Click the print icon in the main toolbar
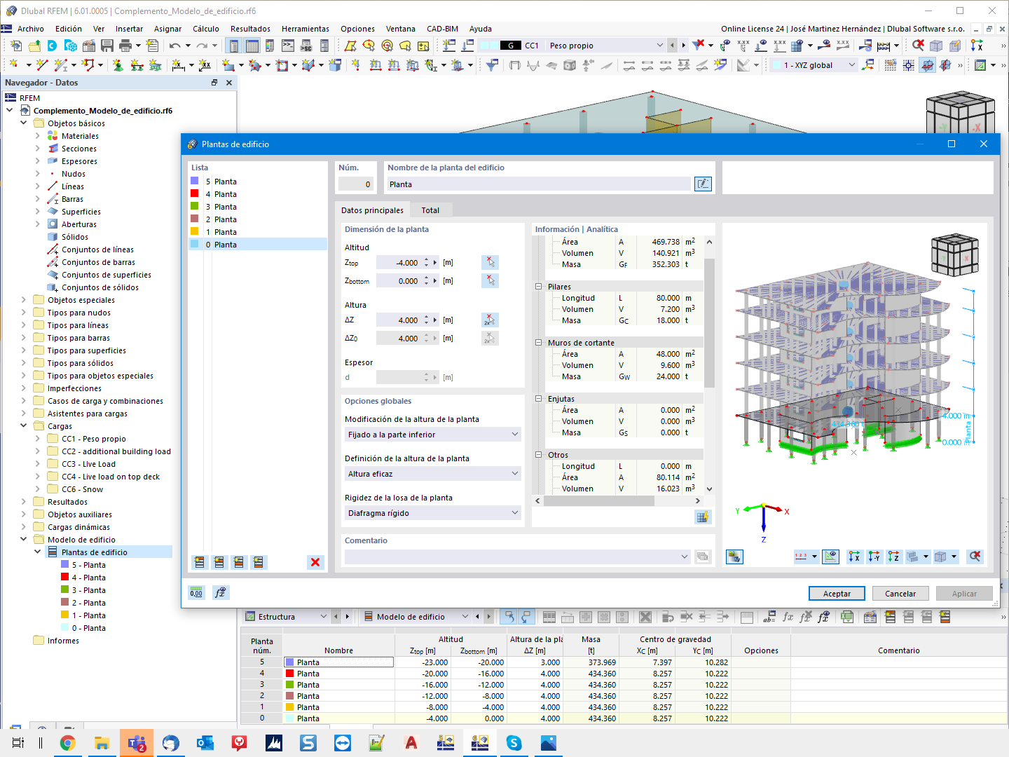 click(125, 46)
